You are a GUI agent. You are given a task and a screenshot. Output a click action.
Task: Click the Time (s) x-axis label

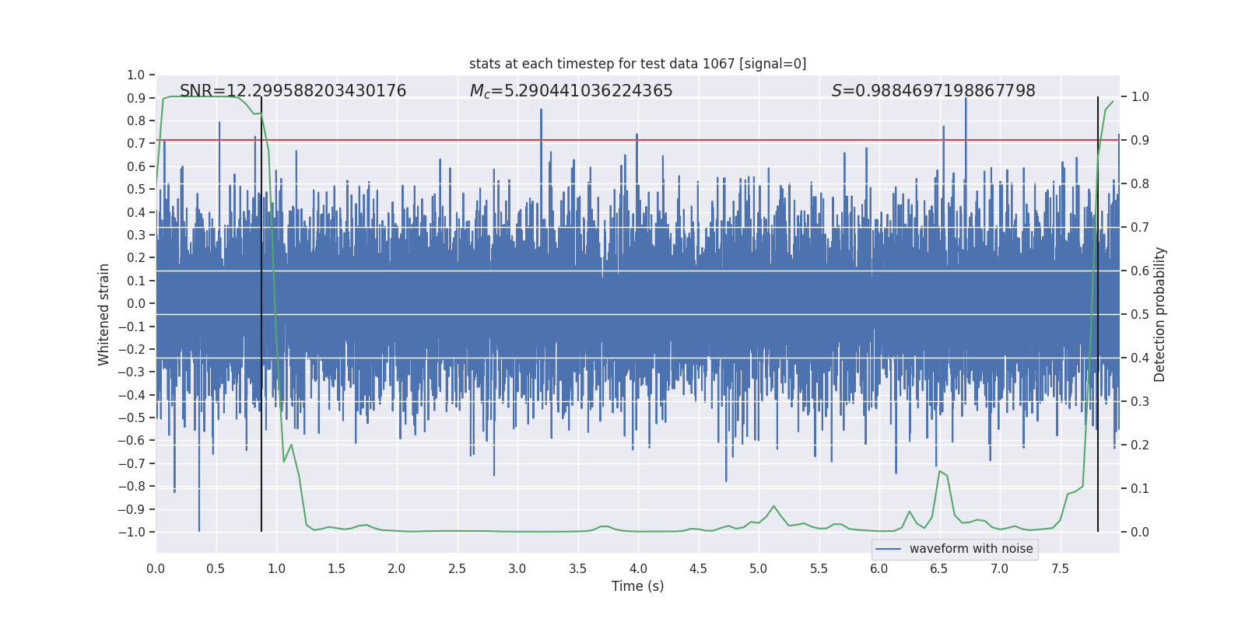click(637, 586)
